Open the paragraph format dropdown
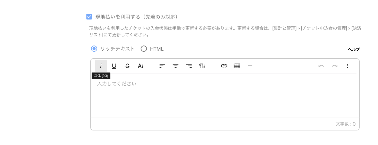 click(x=202, y=66)
